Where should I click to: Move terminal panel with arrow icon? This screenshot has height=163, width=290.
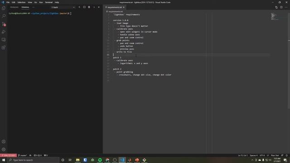(94, 7)
